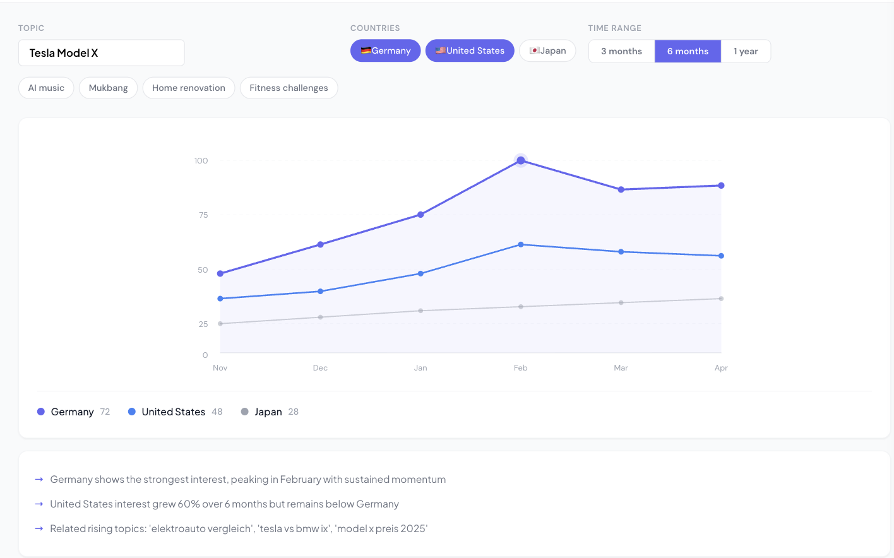This screenshot has height=558, width=894.
Task: Click United States December data point
Action: point(320,292)
